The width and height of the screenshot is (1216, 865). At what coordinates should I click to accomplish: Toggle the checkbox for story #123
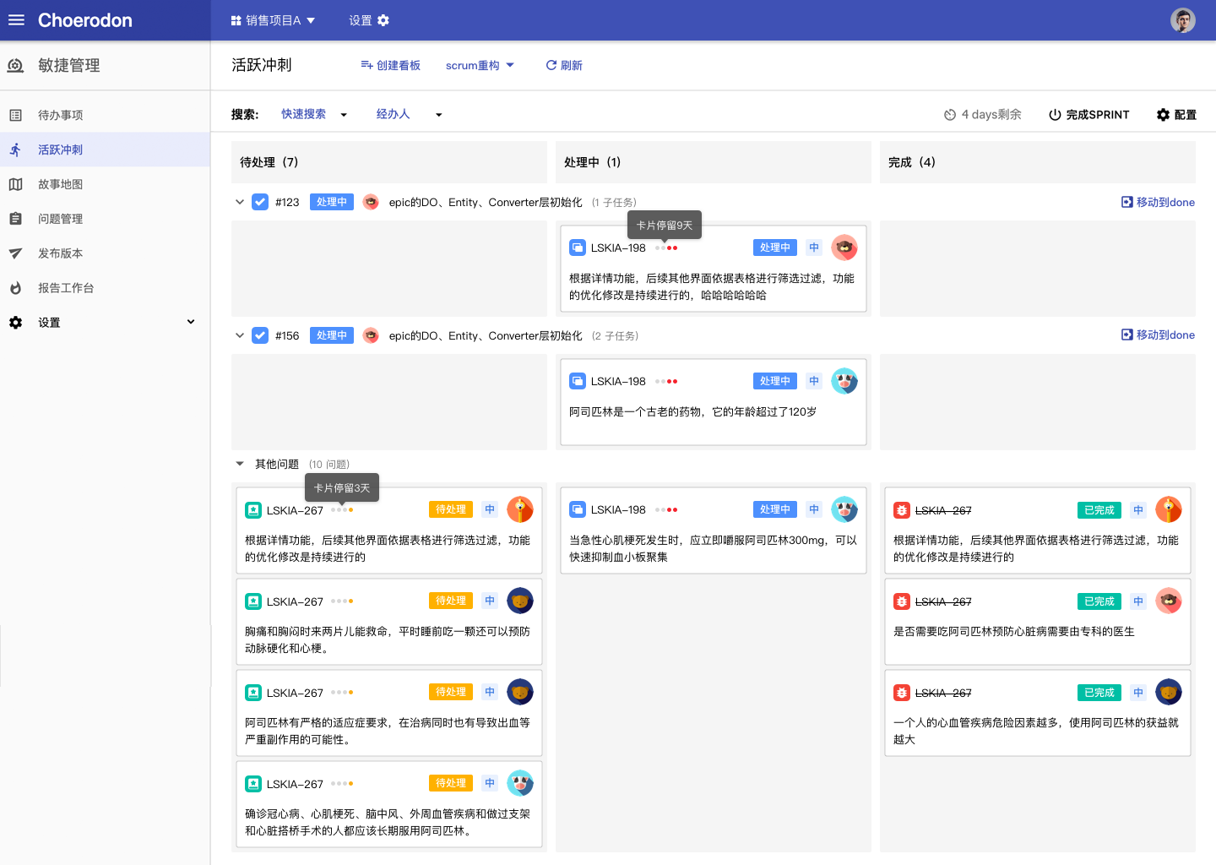pos(260,202)
